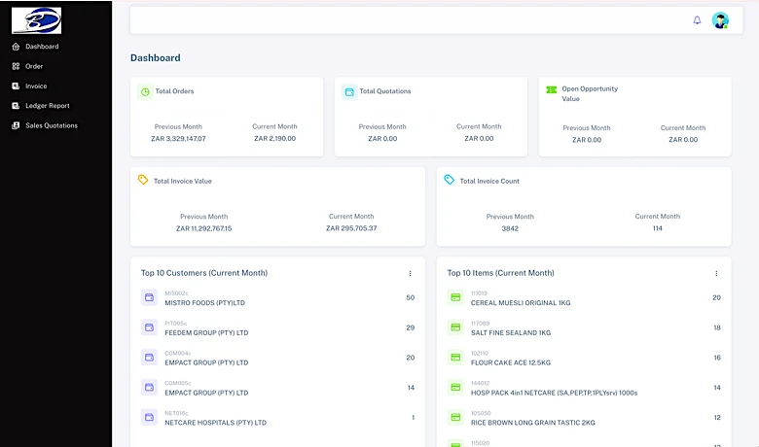Click the card icon beside HOSP PACK 4in1
The image size is (759, 447).
(455, 388)
